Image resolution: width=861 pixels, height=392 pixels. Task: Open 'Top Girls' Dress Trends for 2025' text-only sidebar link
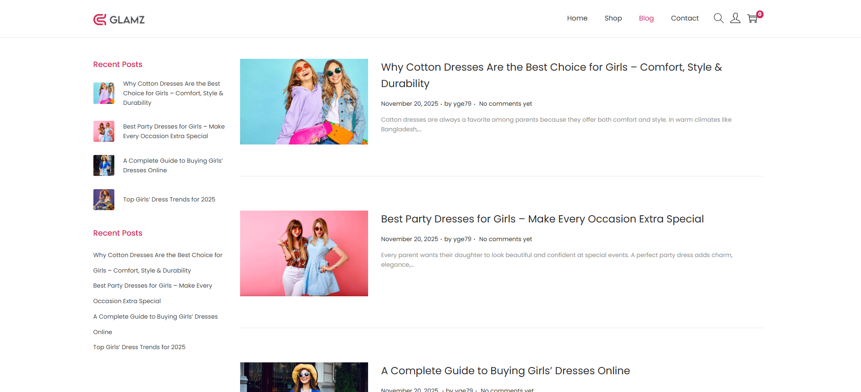[139, 347]
